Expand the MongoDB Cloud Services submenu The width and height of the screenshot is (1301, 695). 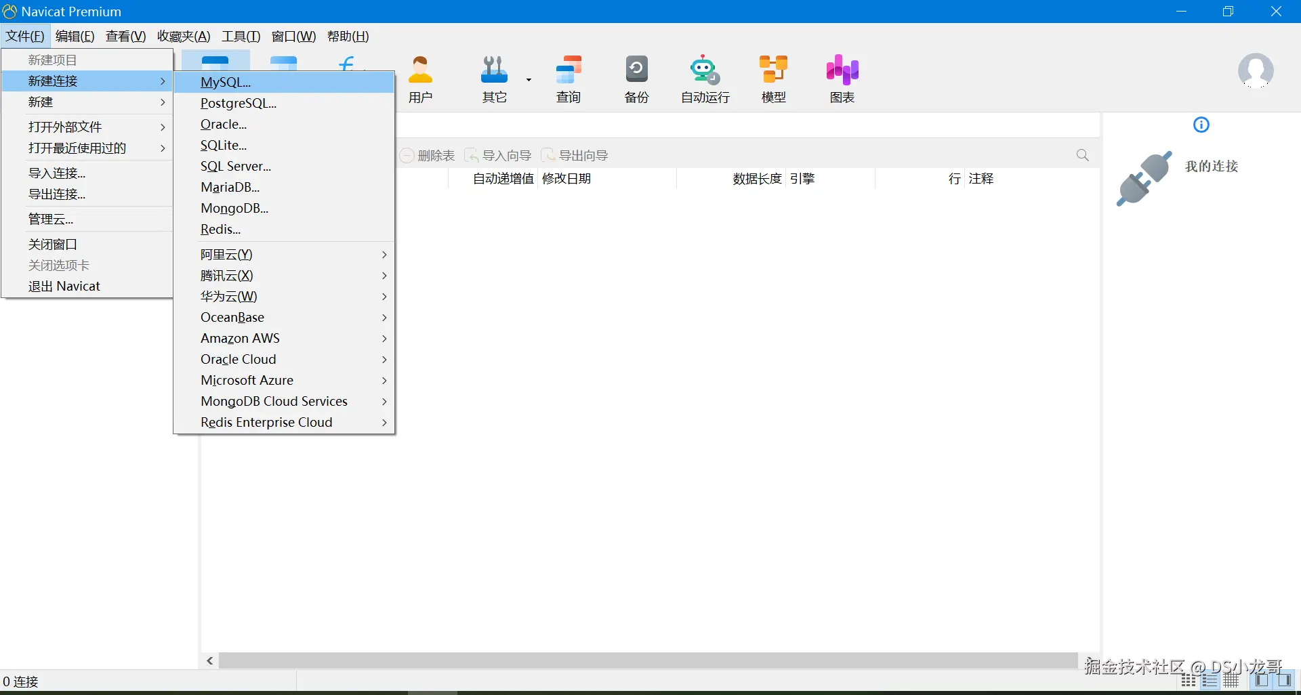(285, 402)
